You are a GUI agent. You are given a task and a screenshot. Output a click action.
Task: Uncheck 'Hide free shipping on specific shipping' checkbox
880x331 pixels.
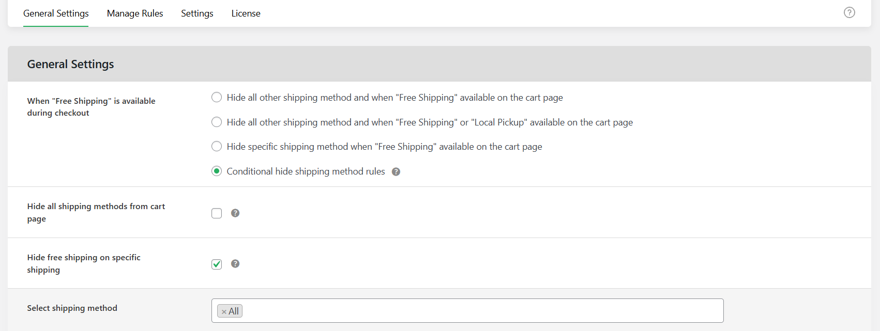pyautogui.click(x=217, y=264)
